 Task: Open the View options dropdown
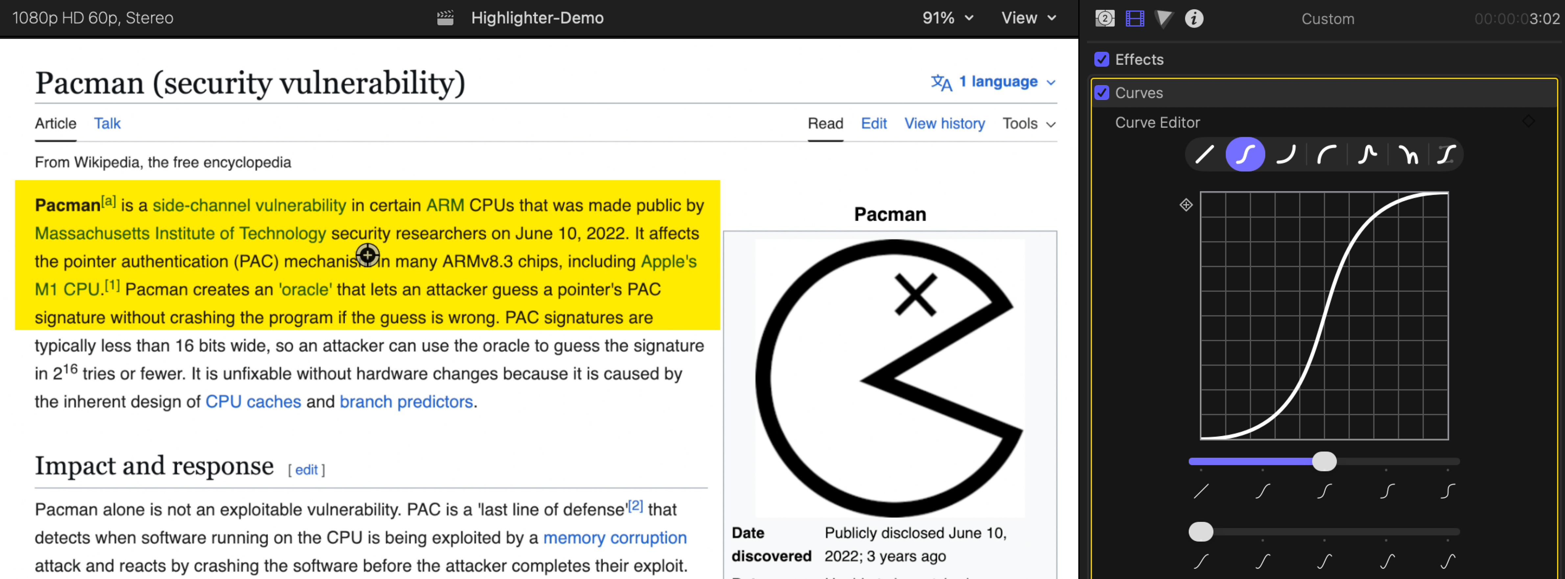(1029, 18)
